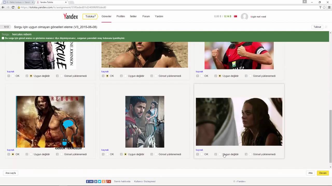Click the browser forward arrow
This screenshot has height=186, width=332.
click(8, 7)
